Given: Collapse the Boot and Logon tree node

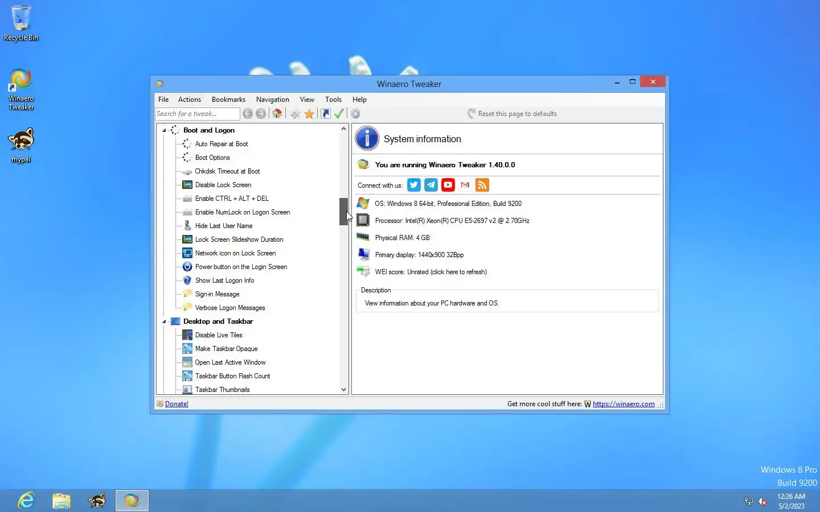Looking at the screenshot, I should click(x=165, y=130).
